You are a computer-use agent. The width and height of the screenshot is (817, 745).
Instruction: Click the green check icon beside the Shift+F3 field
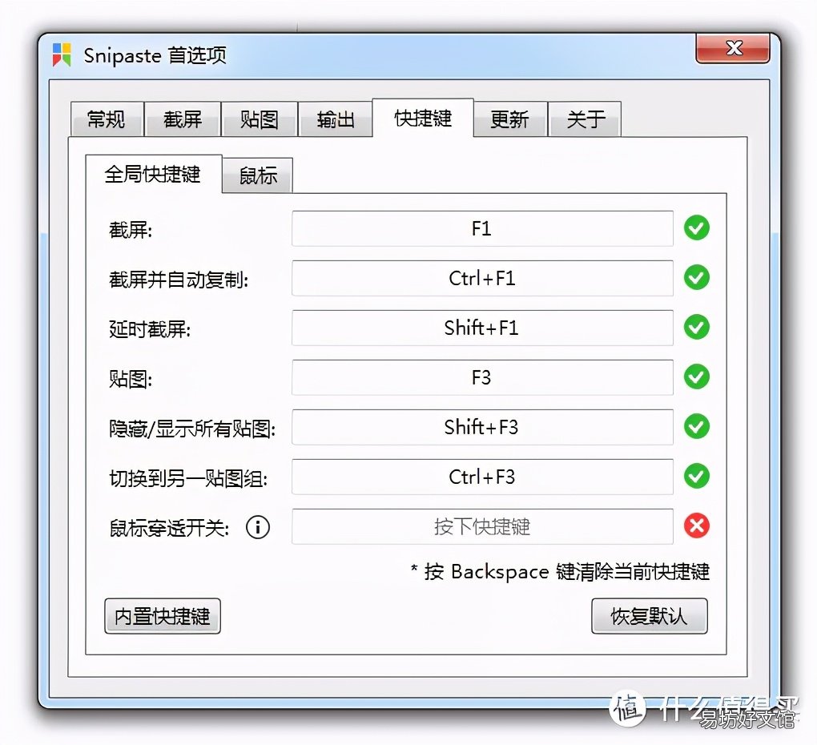[x=697, y=426]
